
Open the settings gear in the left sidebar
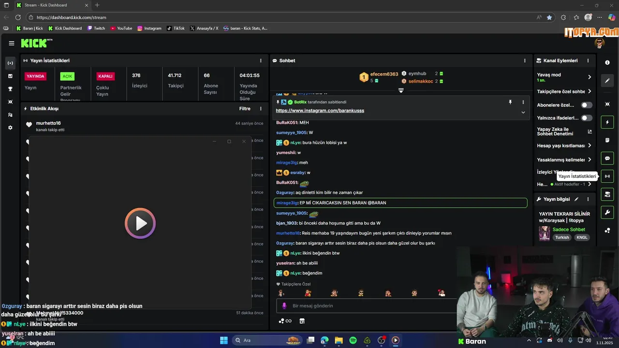point(10,128)
